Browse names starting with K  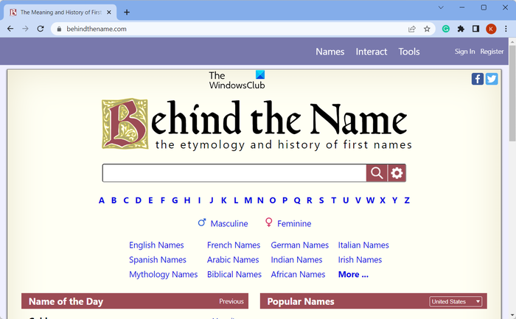224,200
